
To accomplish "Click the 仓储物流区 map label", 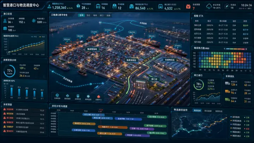I will (170, 60).
